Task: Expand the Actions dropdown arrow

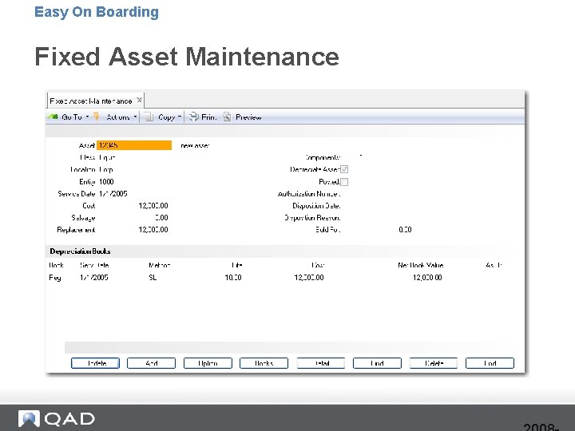Action: [x=135, y=117]
